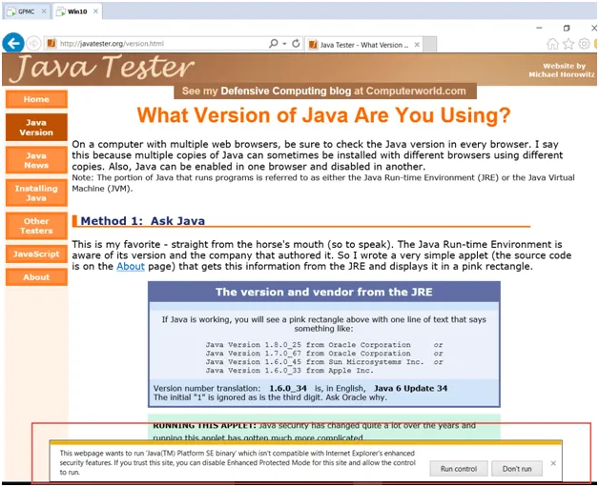Click the URL address field
This screenshot has width=599, height=487.
coord(157,44)
